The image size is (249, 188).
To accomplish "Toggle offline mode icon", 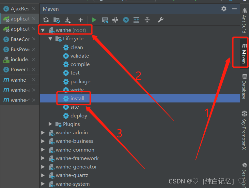I will pos(115,20).
